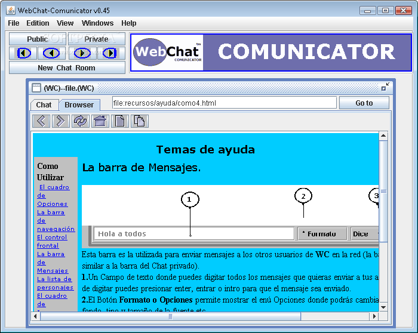Create a New Chat Room
This screenshot has height=333, width=418.
pos(67,67)
